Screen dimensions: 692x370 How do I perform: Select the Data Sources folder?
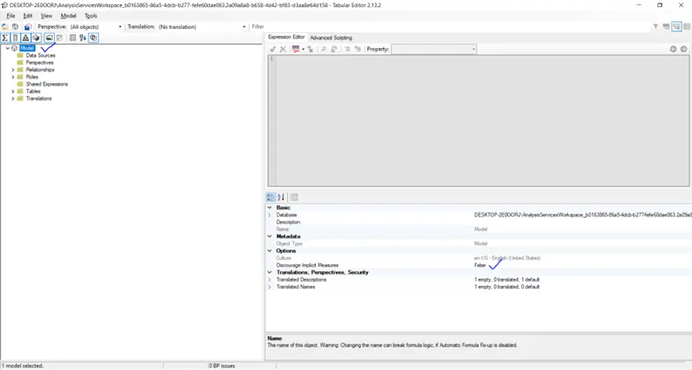40,56
